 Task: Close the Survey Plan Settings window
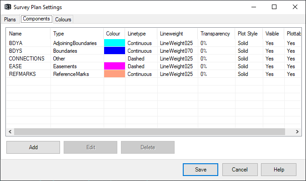(295, 7)
